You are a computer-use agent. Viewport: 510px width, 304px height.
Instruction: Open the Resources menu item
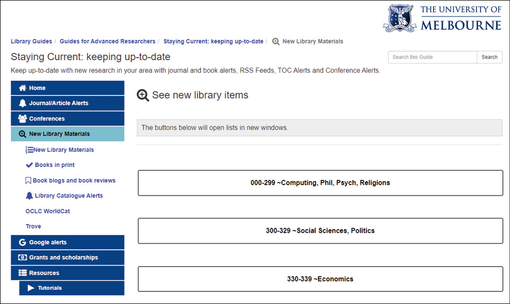click(x=68, y=273)
